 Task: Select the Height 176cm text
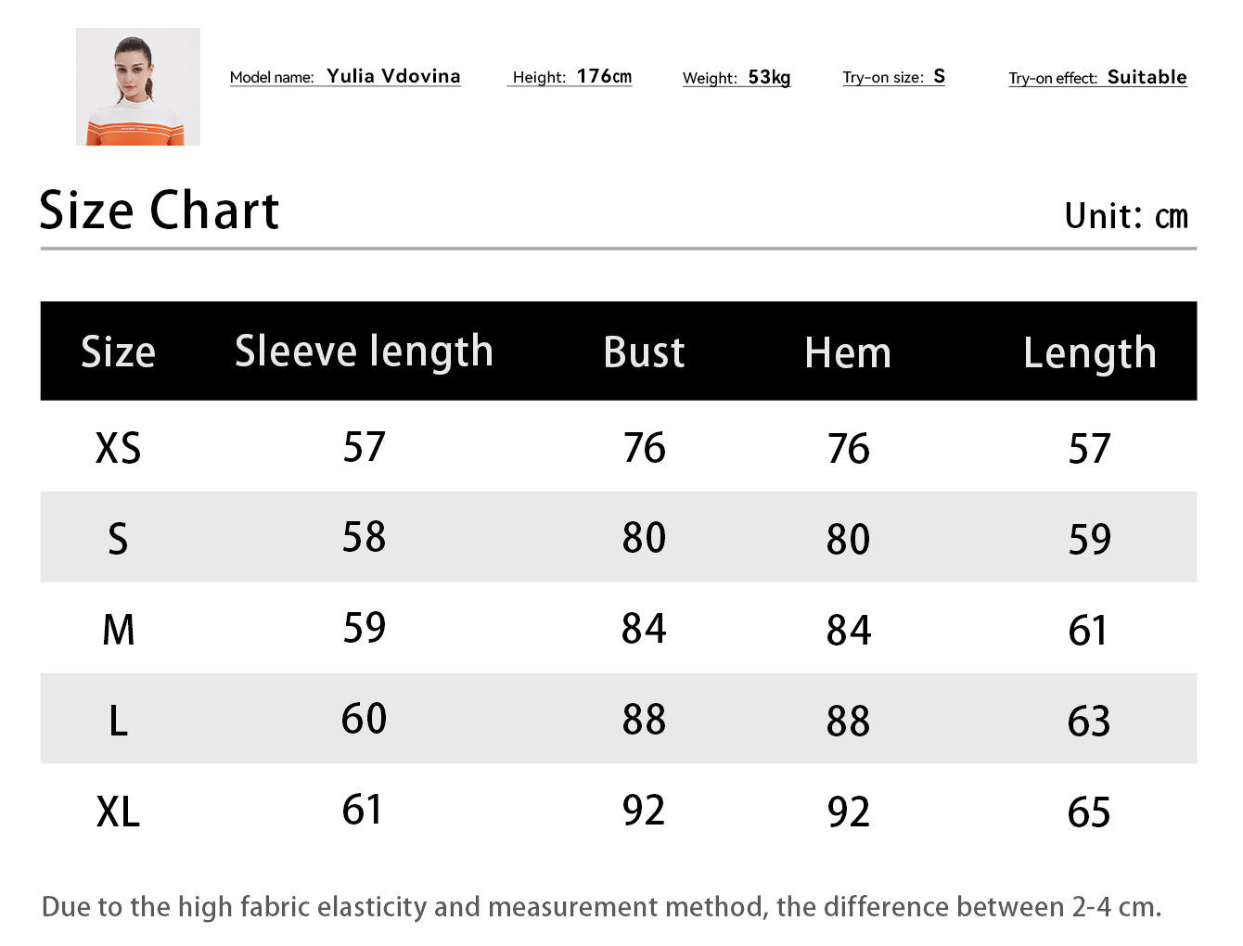click(571, 77)
